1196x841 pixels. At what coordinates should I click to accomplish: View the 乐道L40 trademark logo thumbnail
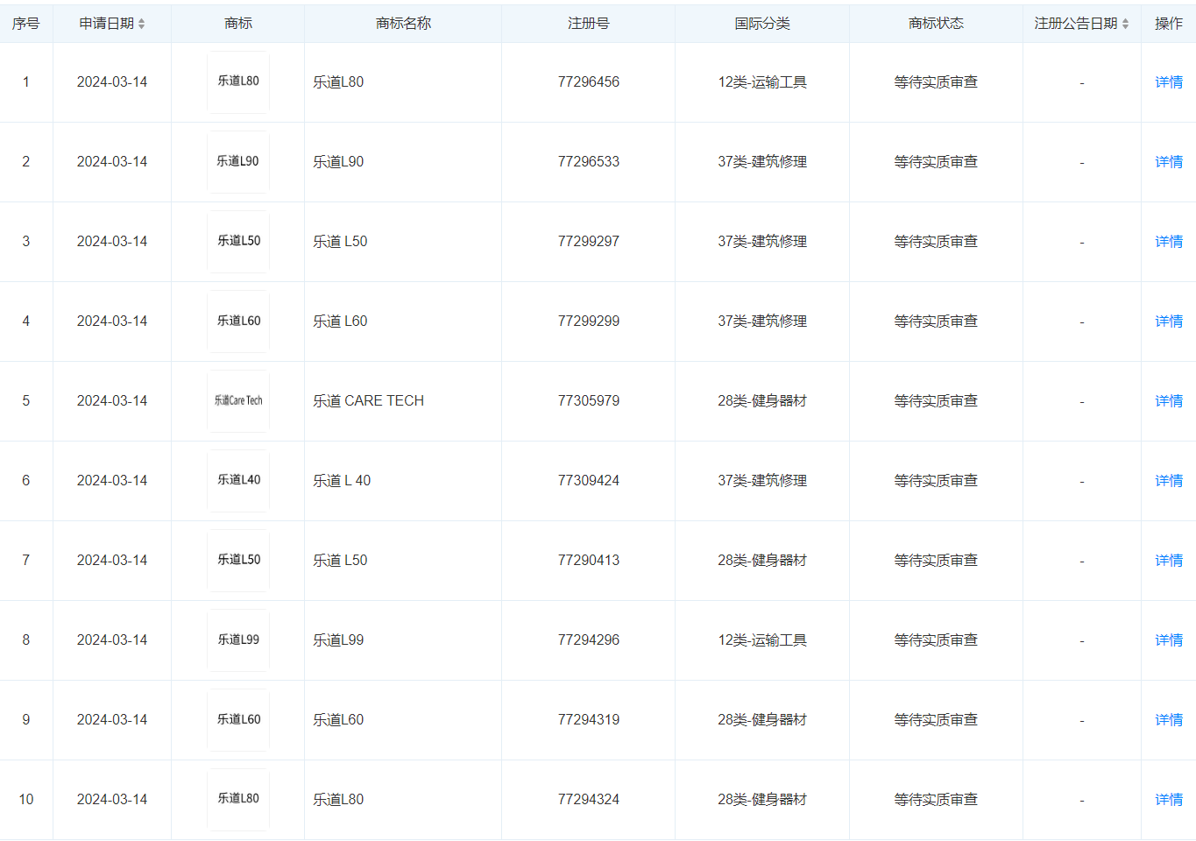pos(238,481)
